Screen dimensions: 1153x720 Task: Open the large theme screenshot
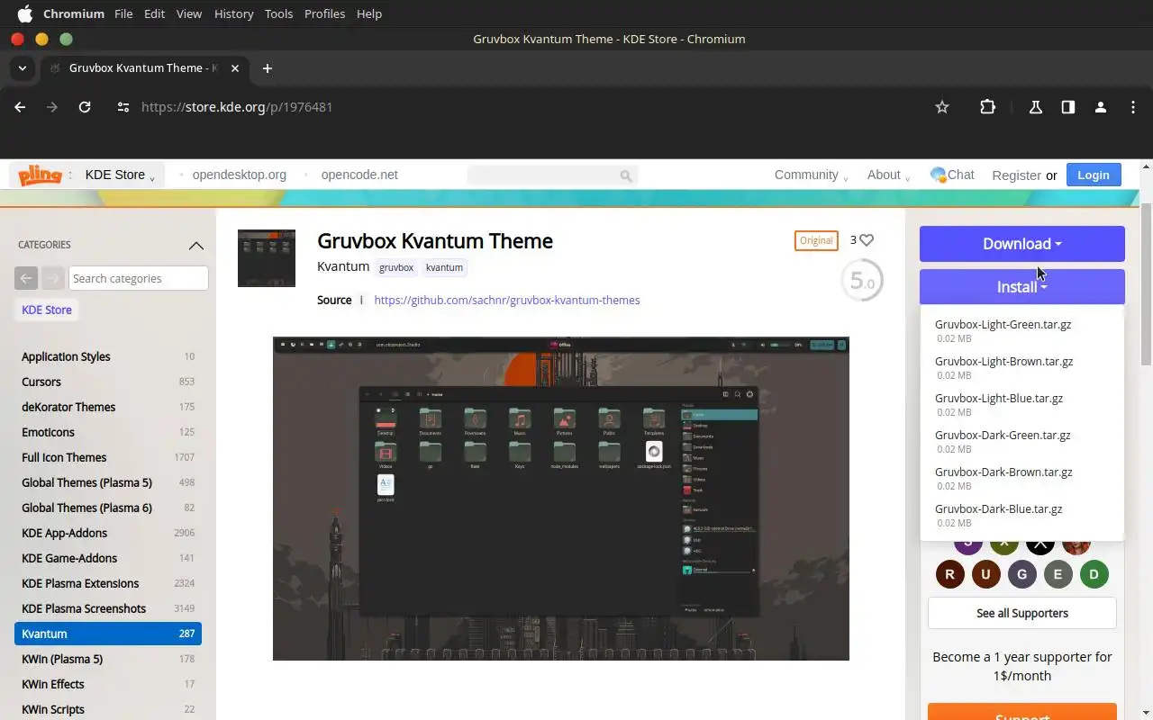click(561, 499)
